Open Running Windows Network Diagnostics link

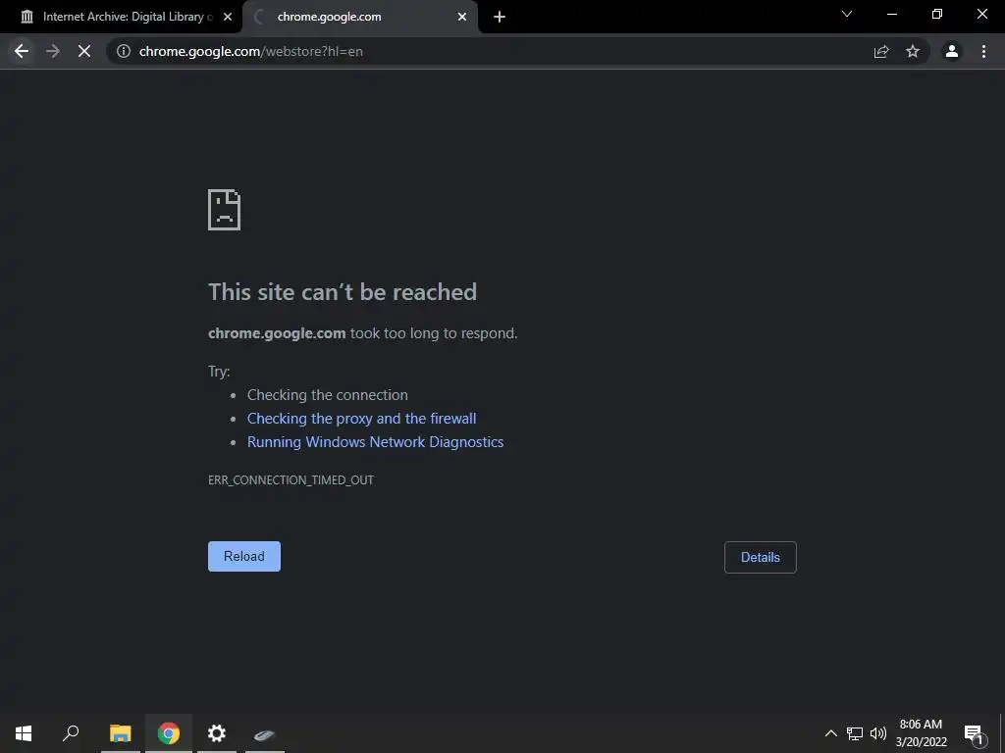pos(375,442)
